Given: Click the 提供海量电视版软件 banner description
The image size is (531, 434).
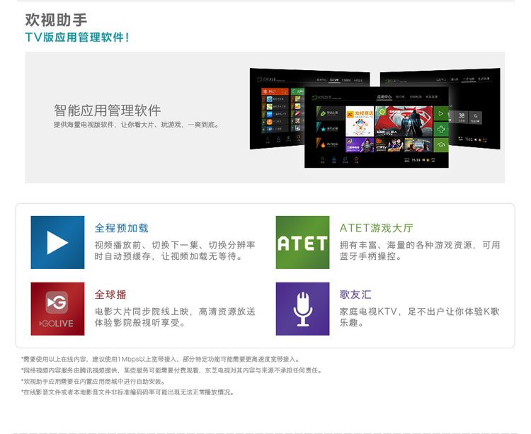Looking at the screenshot, I should point(136,125).
